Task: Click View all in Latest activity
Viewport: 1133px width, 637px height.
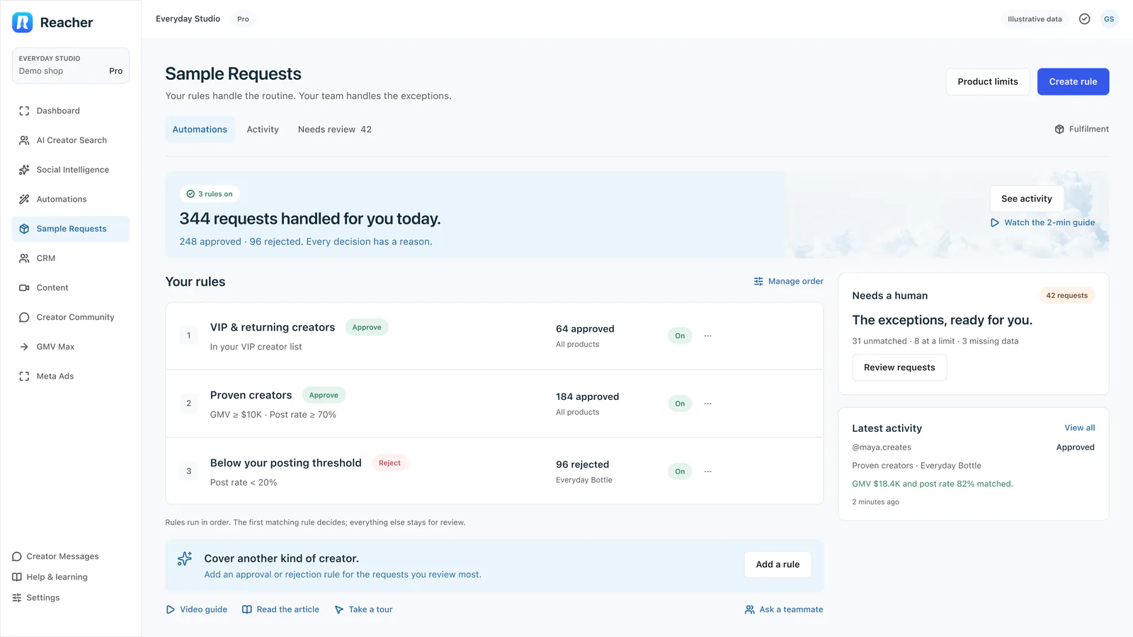Action: (x=1079, y=427)
